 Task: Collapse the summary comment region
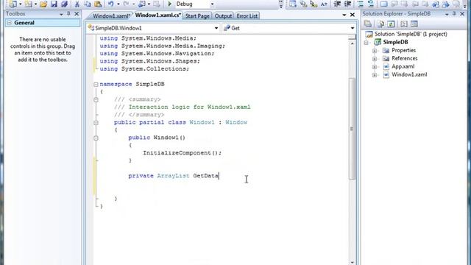tap(96, 100)
